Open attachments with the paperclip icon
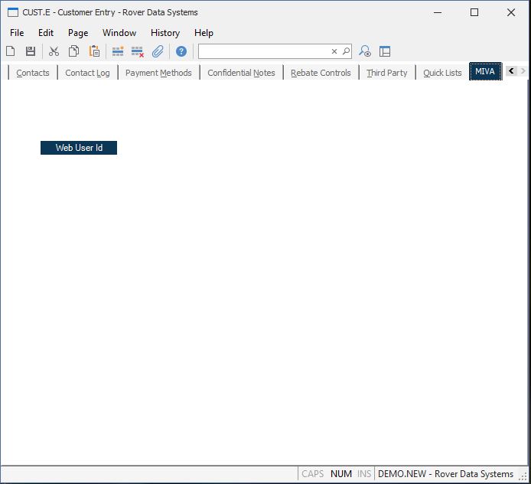Viewport: 531px width, 484px height. (158, 51)
